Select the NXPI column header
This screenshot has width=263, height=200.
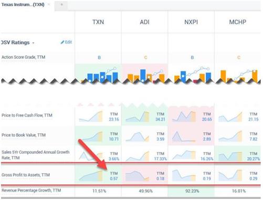click(191, 22)
